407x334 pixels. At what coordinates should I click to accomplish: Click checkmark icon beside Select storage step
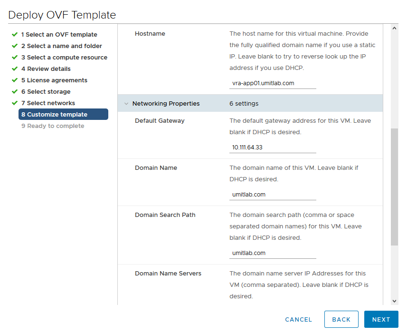pyautogui.click(x=15, y=92)
